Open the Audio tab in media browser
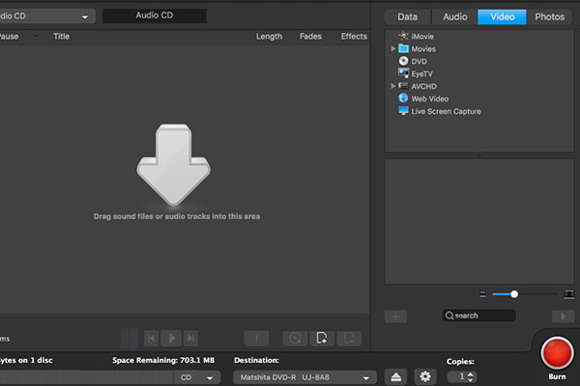Screen dimensions: 580x386 (x=454, y=16)
